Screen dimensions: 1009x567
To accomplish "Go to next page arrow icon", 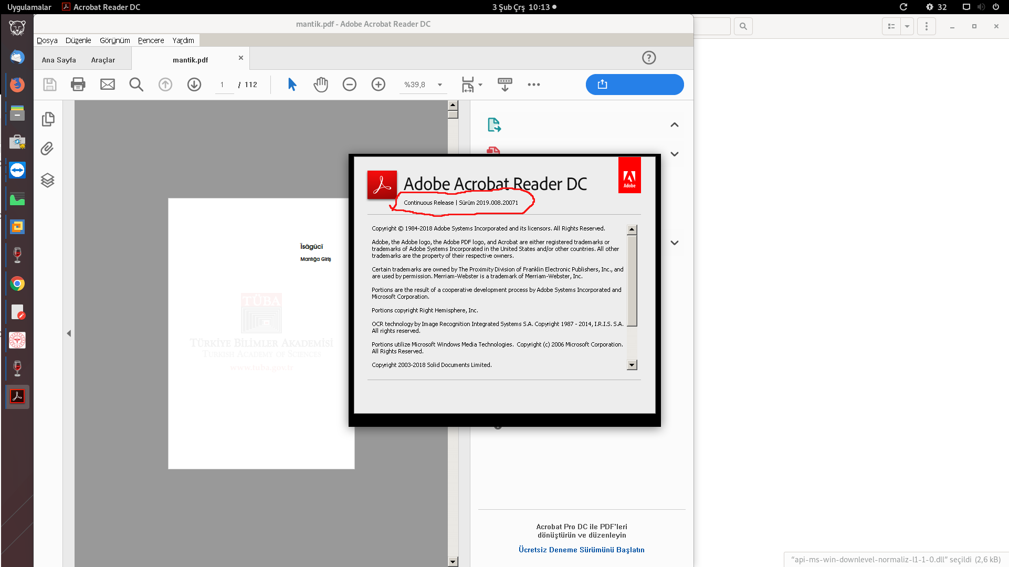I will (x=194, y=85).
